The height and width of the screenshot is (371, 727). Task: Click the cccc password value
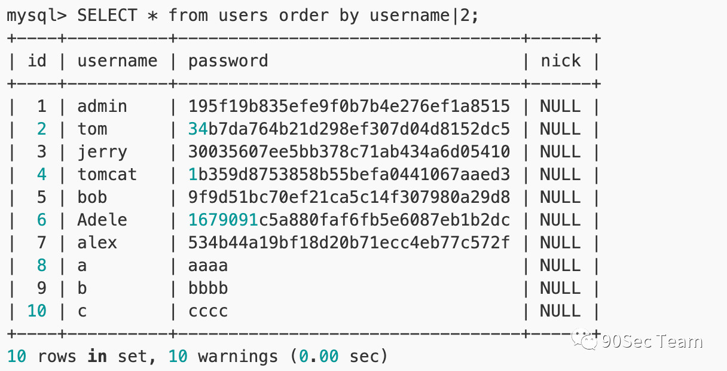(208, 311)
